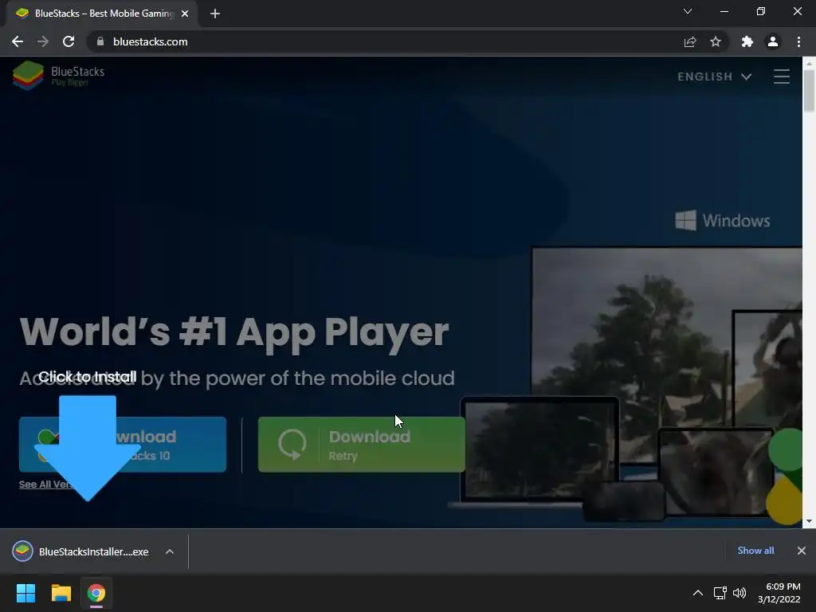Open File Explorer from the taskbar

(x=61, y=593)
